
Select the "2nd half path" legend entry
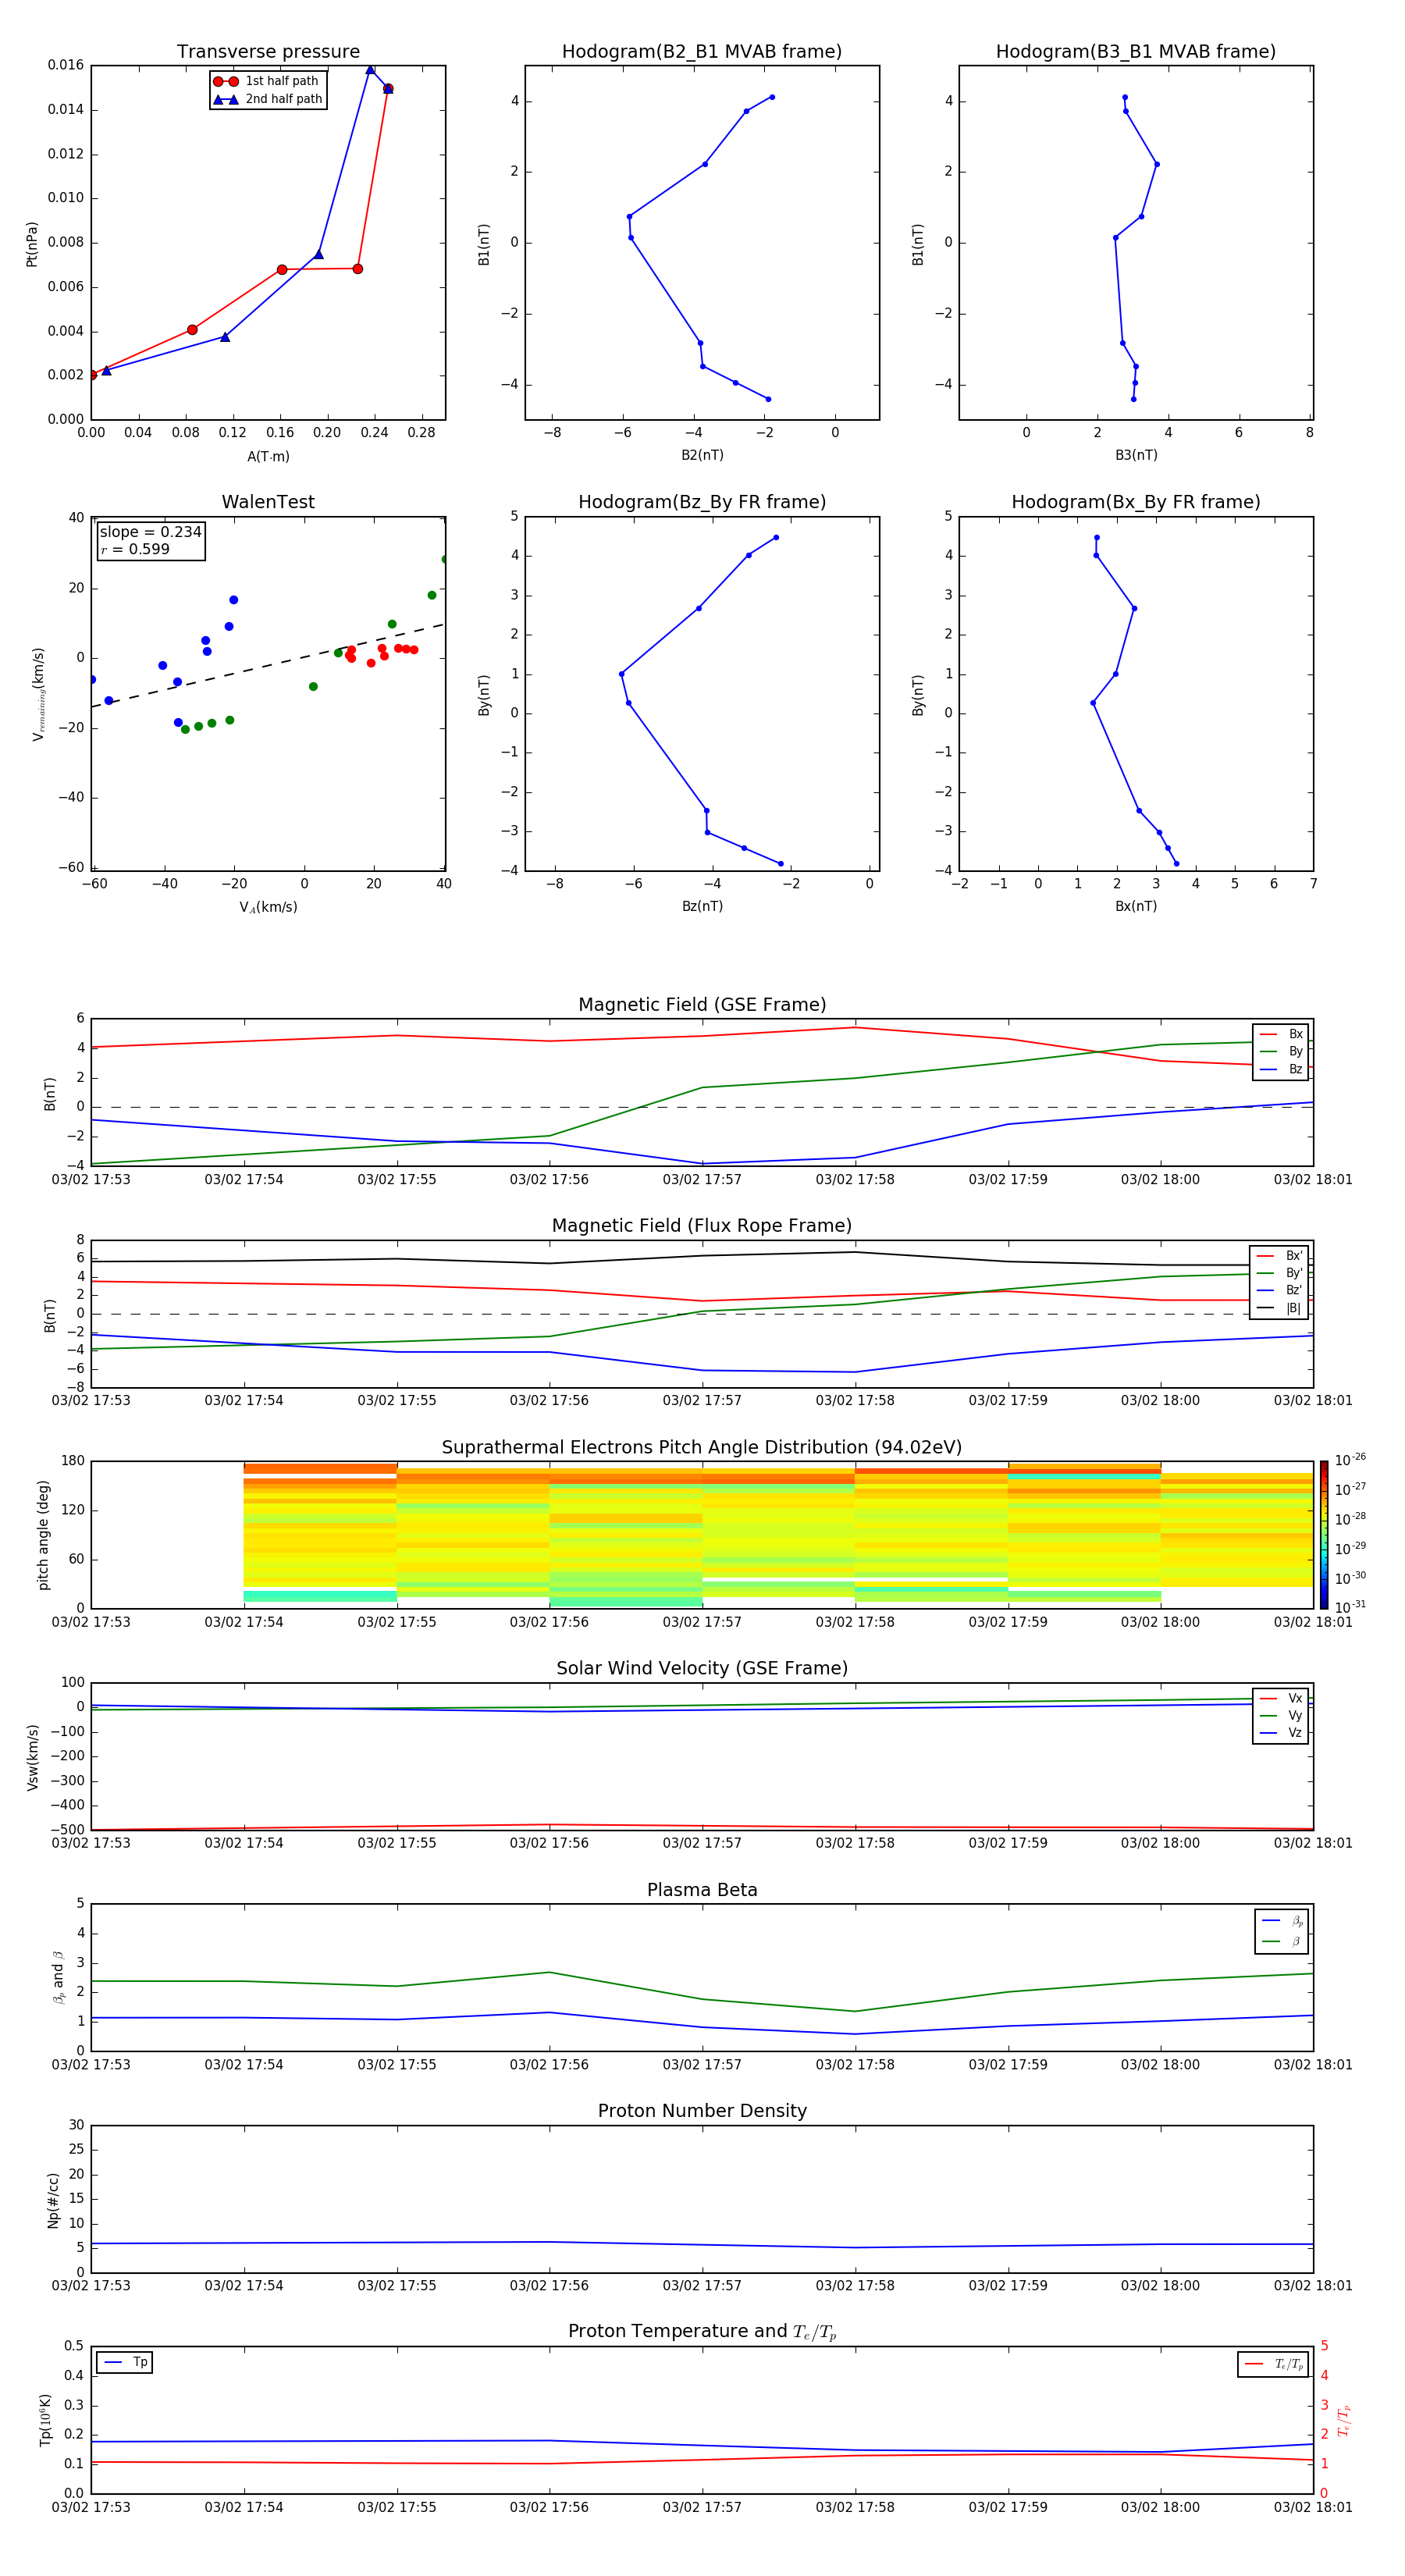coord(268,99)
